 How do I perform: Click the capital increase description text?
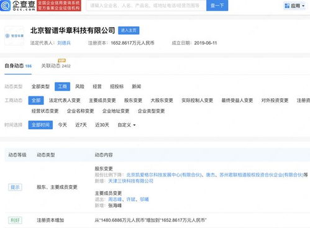[x=150, y=220]
